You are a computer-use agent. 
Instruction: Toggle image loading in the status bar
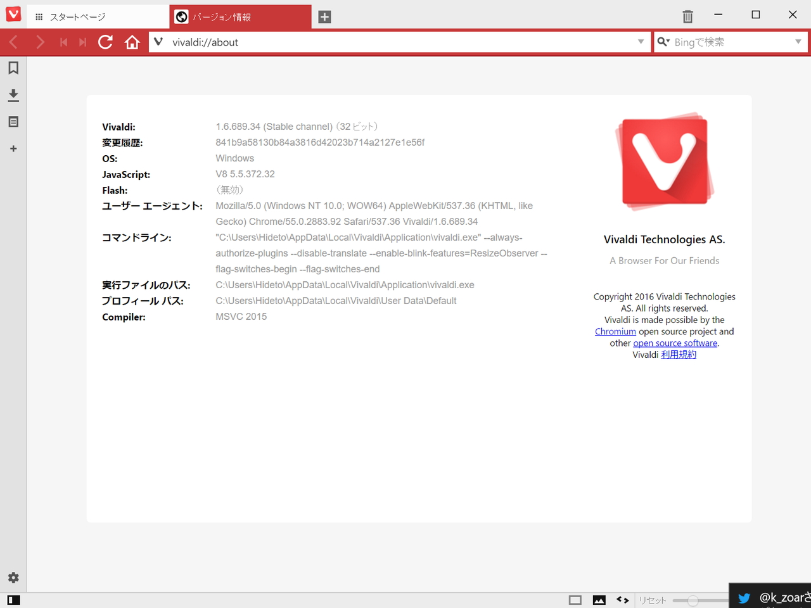click(x=599, y=600)
